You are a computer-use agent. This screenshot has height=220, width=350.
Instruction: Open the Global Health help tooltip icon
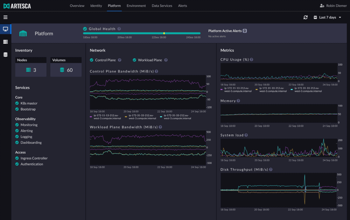(x=119, y=29)
